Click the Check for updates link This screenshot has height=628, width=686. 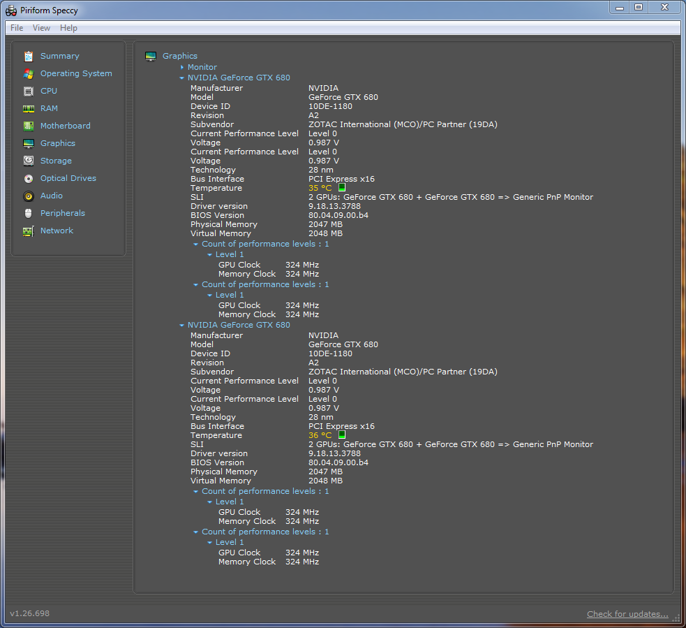627,614
